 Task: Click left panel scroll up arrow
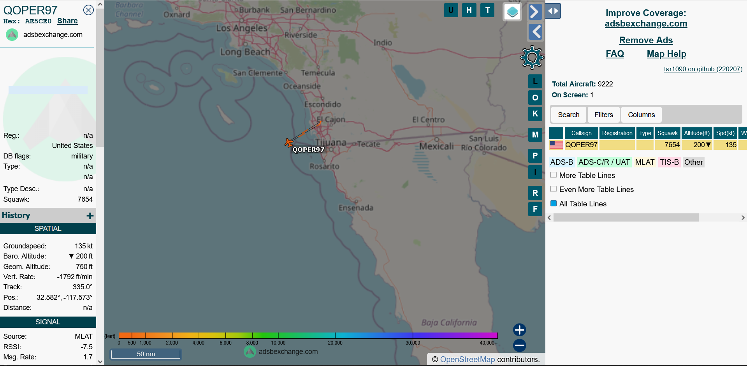click(x=100, y=4)
